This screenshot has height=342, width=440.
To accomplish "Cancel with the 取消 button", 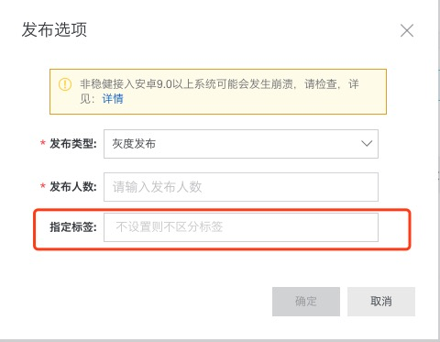I will [381, 302].
